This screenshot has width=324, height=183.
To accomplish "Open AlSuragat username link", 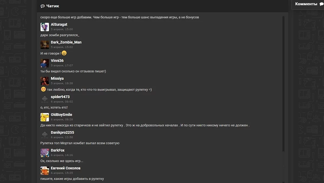I will coord(59,24).
